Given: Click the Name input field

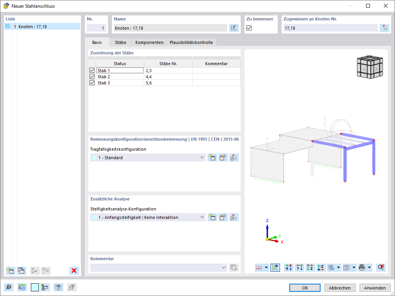Looking at the screenshot, I should tap(170, 28).
